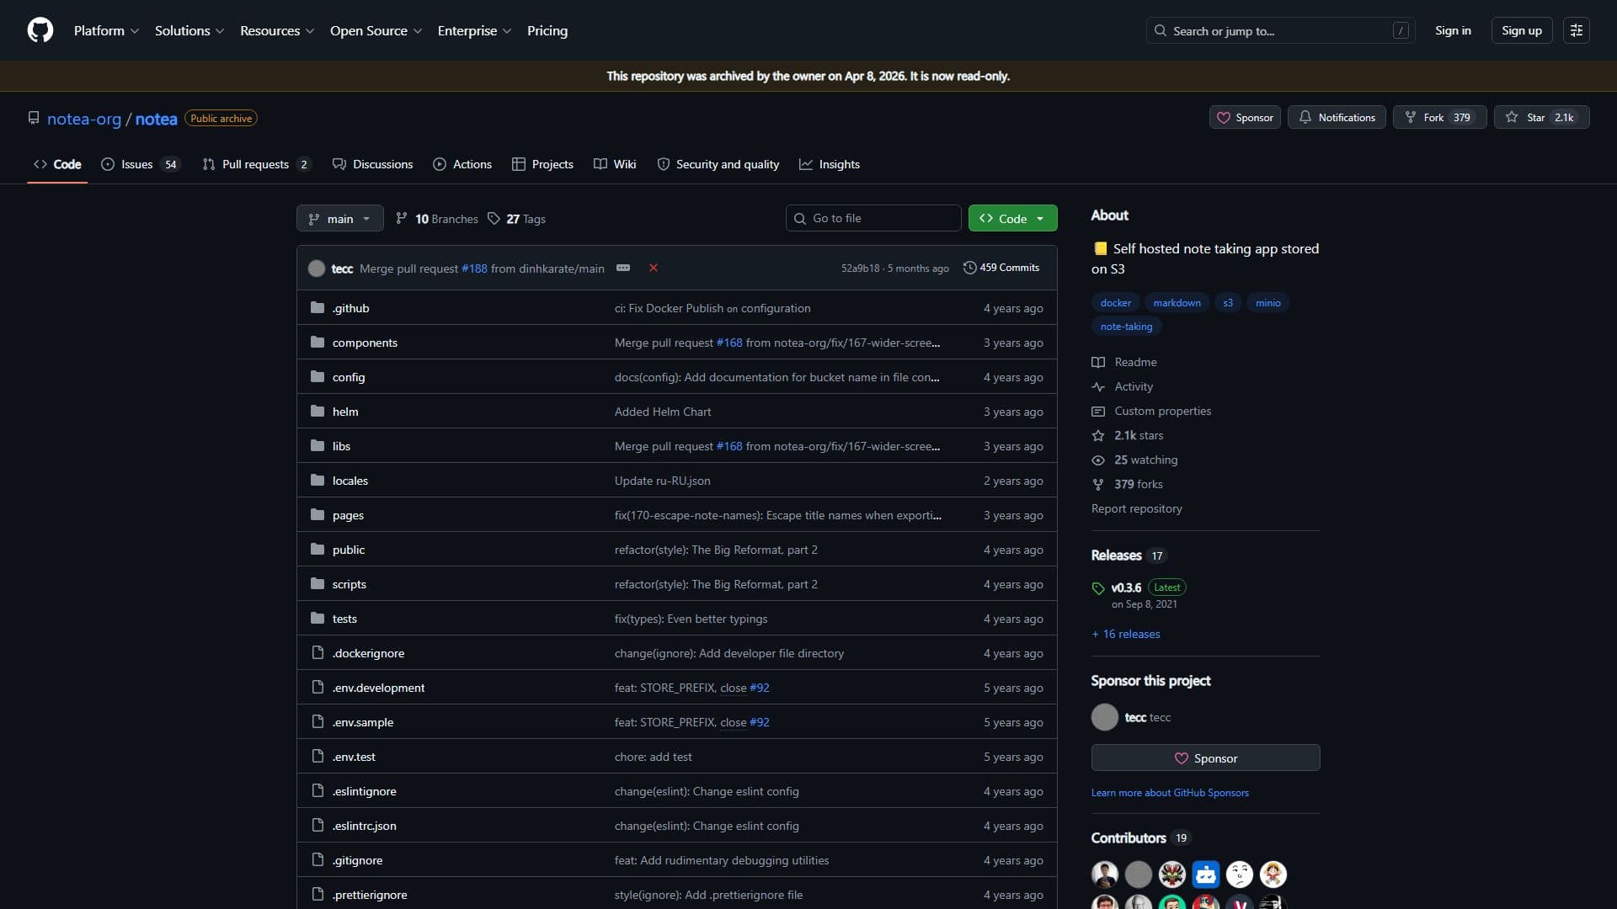This screenshot has height=909, width=1617.
Task: Click the search magnifier icon in the top bar
Action: (x=1161, y=30)
